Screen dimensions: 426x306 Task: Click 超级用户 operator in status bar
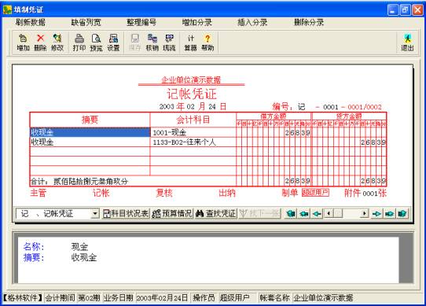coord(234,298)
